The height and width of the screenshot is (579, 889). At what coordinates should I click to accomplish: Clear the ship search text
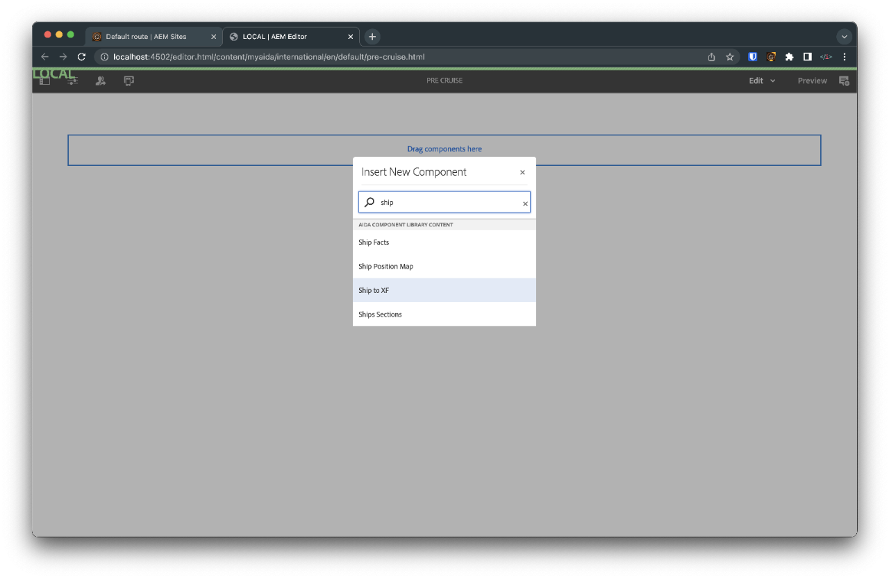click(525, 203)
